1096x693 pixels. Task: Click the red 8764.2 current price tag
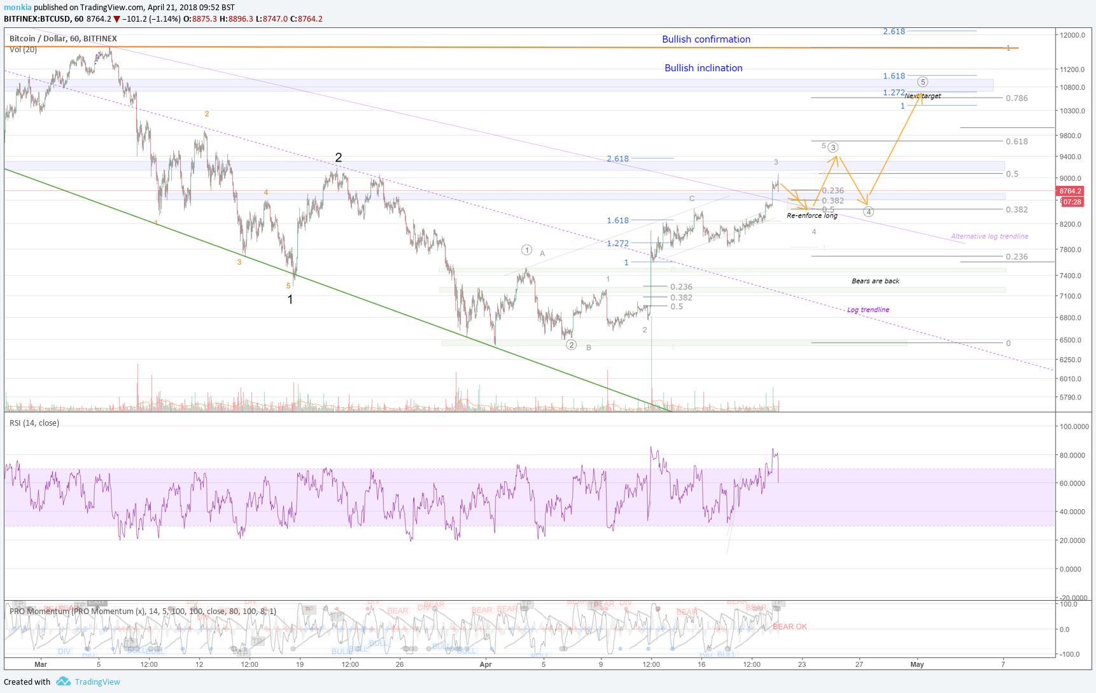[x=1069, y=191]
